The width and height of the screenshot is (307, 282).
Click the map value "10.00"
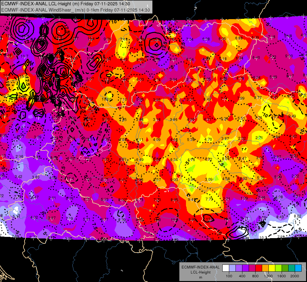(107, 99)
